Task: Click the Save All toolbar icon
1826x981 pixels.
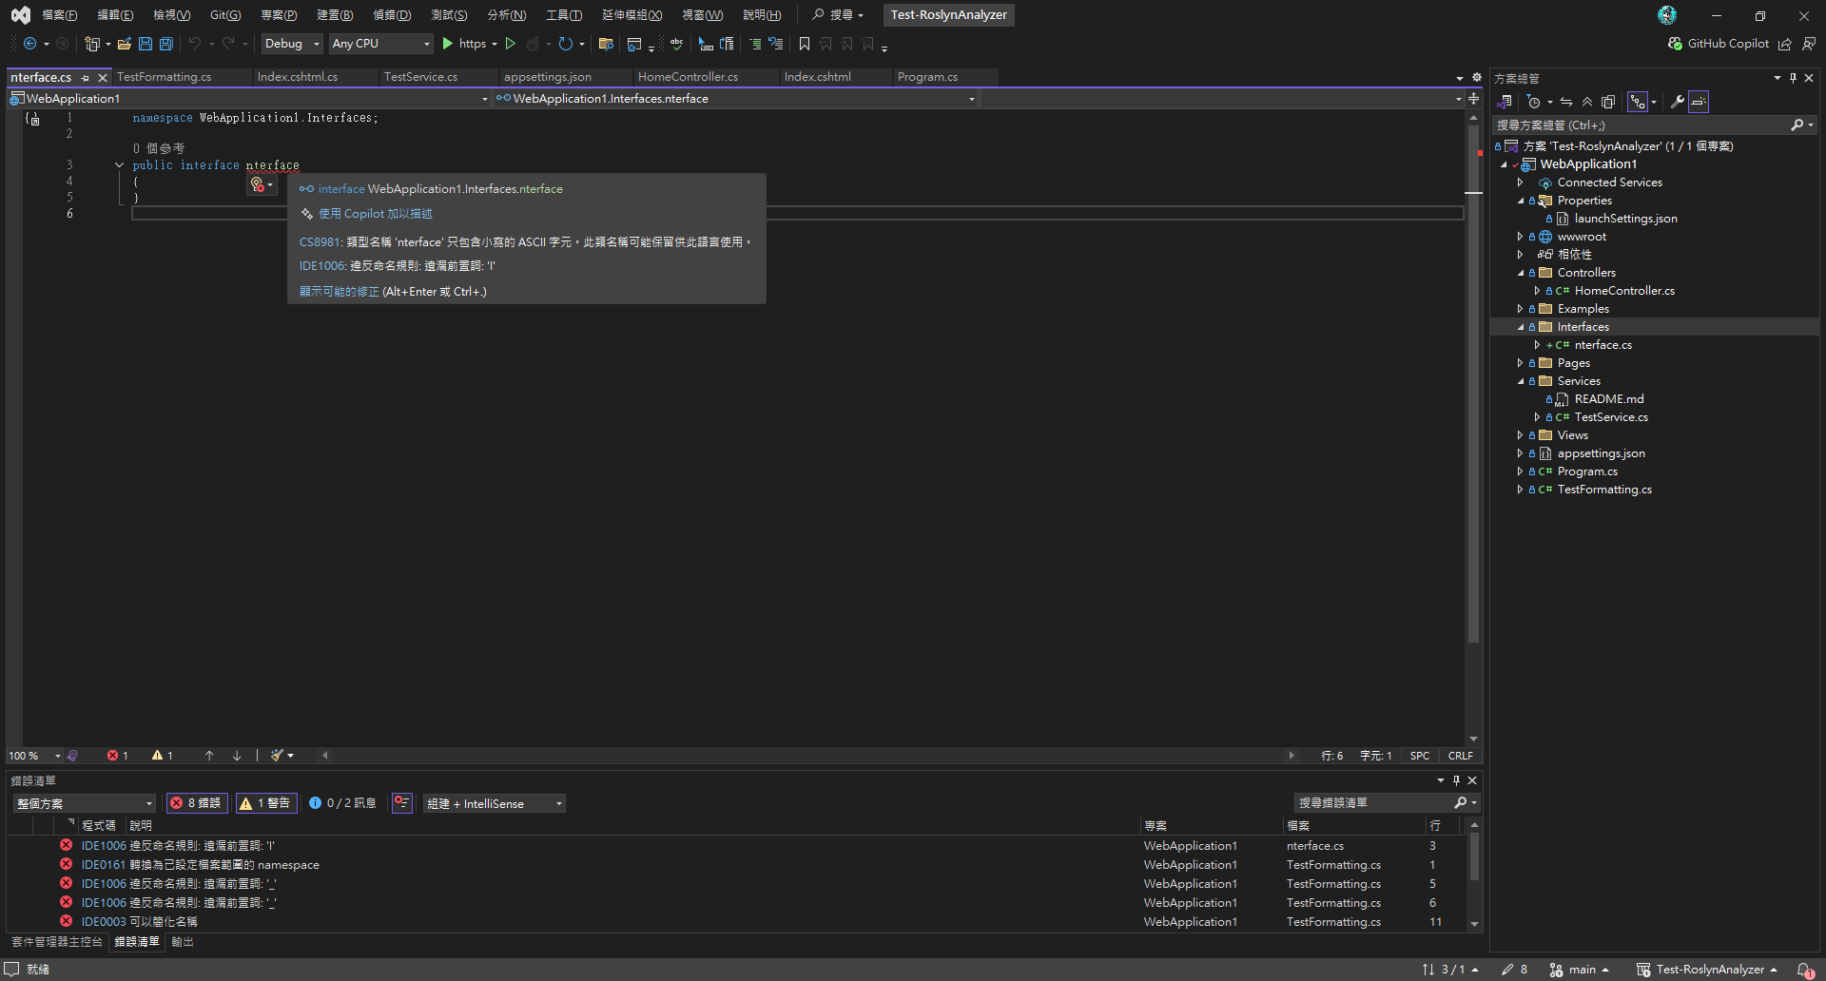Action: pos(166,44)
